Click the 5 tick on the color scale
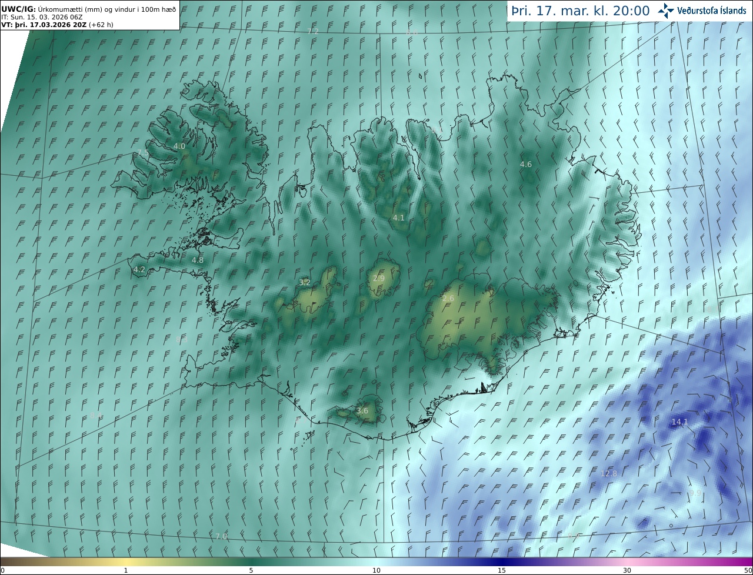753x575 pixels. pyautogui.click(x=251, y=570)
